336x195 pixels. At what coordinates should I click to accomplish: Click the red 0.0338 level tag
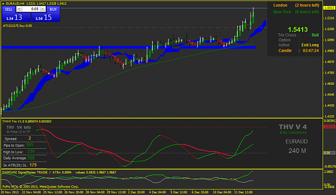(x=329, y=127)
